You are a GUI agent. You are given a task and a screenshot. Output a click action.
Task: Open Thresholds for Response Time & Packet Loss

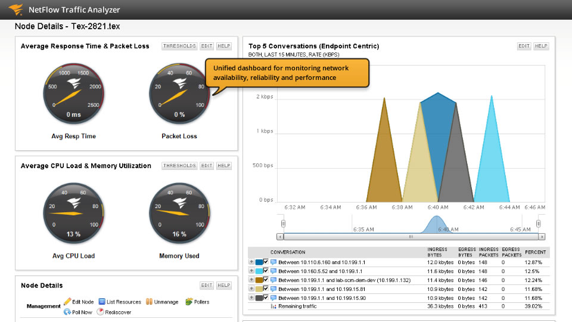(x=179, y=46)
